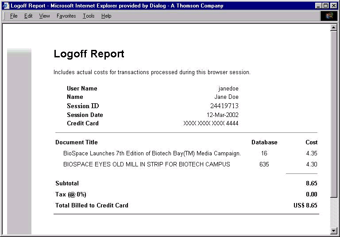The height and width of the screenshot is (237, 340).
Task: Click the Logoff Report heading
Action: pyautogui.click(x=89, y=54)
